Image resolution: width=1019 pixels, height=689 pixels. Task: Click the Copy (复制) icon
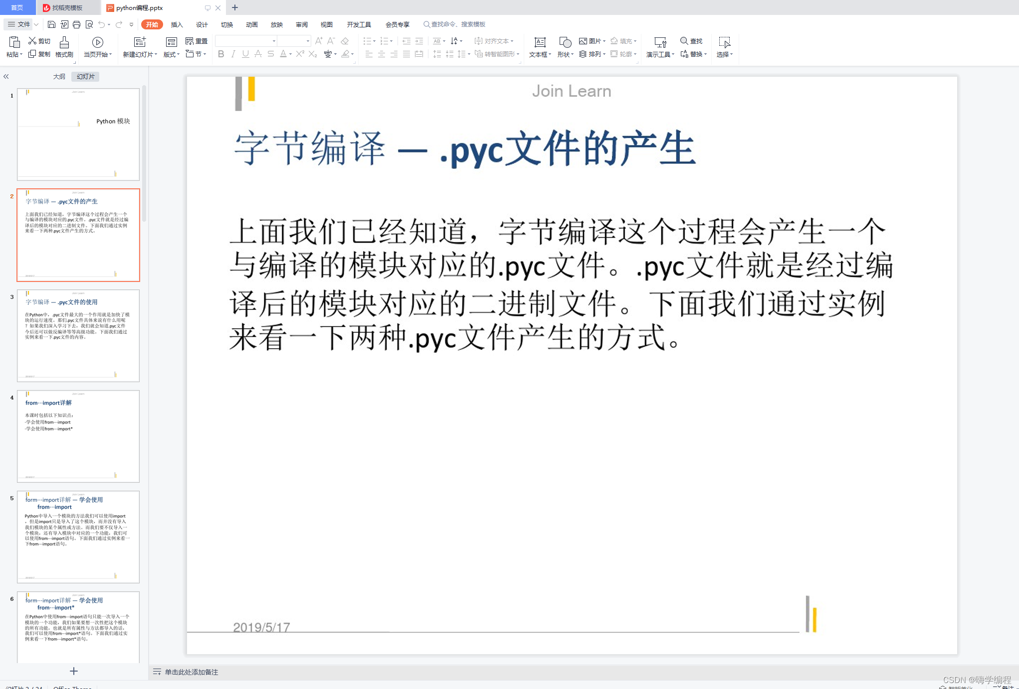point(32,54)
